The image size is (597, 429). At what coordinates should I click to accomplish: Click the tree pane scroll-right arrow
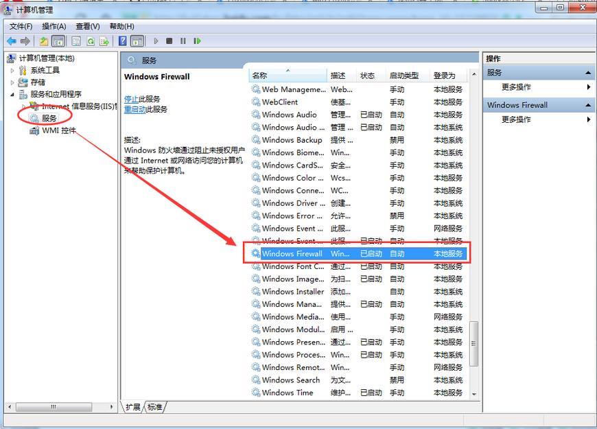click(x=112, y=407)
